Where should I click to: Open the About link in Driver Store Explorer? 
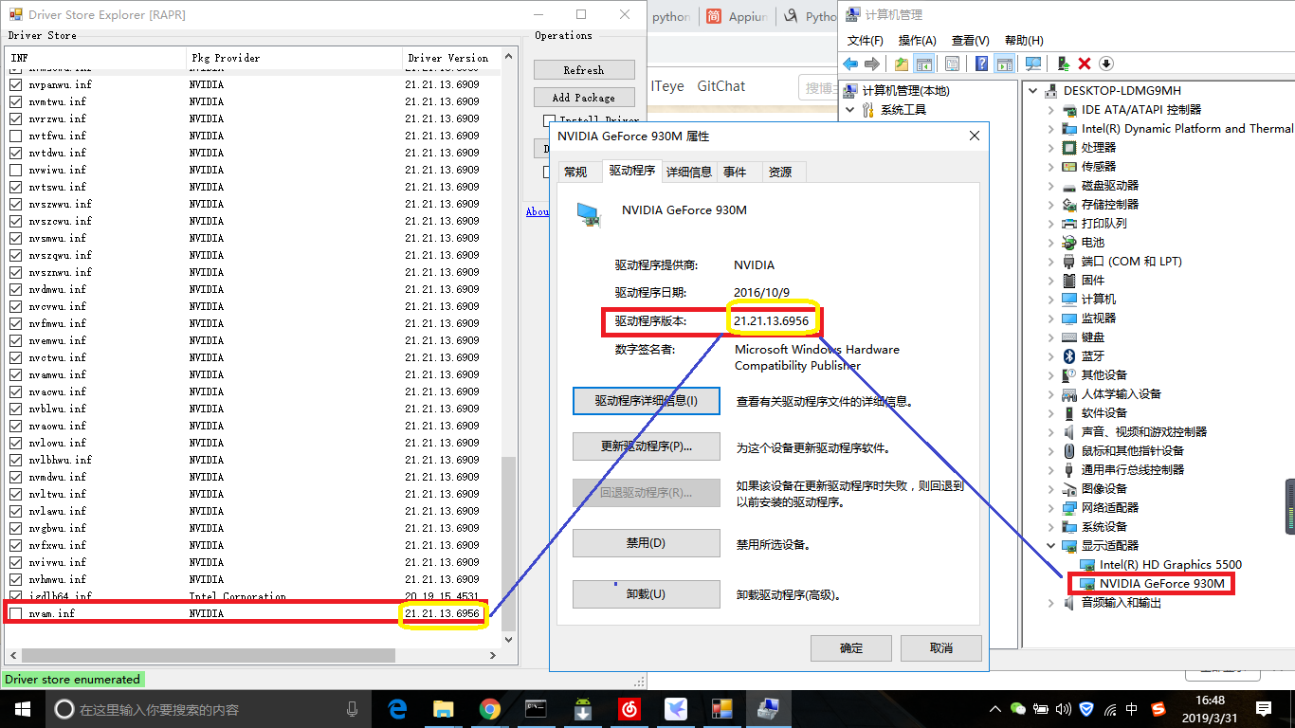tap(538, 211)
